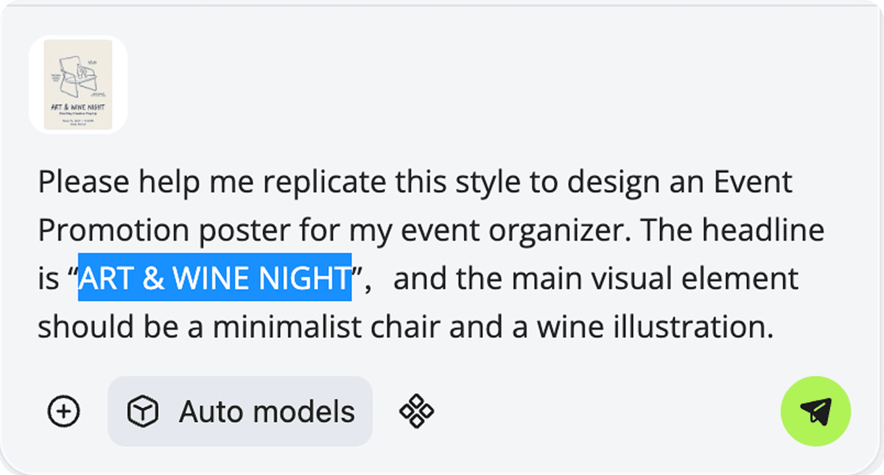Send the prompt with the paper plane button
The height and width of the screenshot is (475, 884).
point(815,411)
